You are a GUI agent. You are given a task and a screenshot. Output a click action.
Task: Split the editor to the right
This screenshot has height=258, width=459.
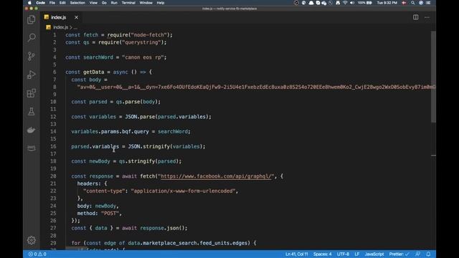tap(416, 17)
